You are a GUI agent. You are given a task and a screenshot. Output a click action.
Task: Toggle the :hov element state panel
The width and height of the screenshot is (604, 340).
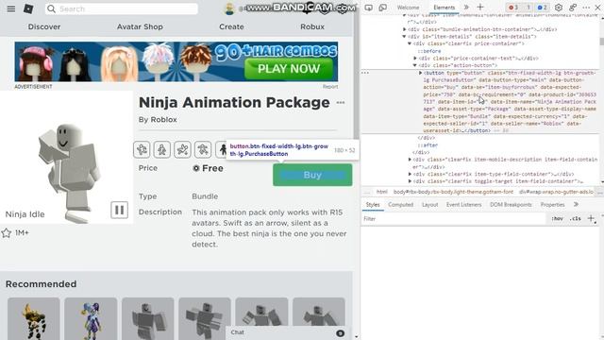[557, 218]
